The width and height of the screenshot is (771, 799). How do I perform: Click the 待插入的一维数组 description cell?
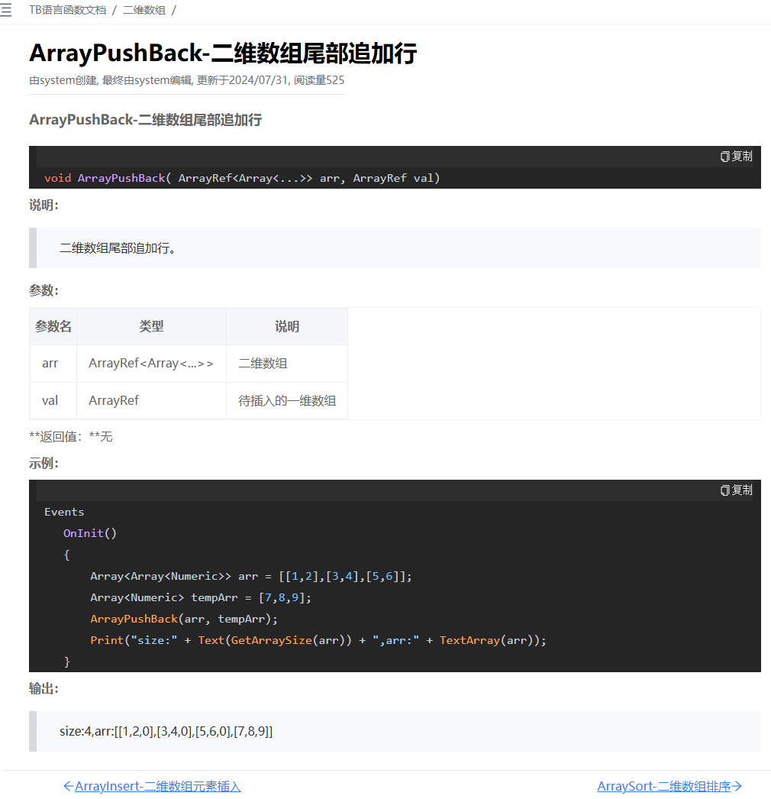[287, 400]
